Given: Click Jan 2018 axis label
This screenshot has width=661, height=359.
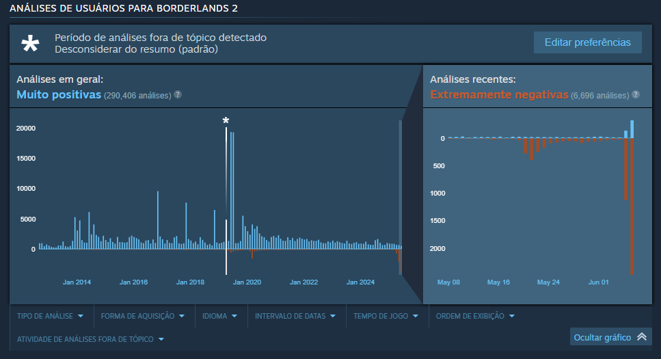Looking at the screenshot, I should (190, 282).
